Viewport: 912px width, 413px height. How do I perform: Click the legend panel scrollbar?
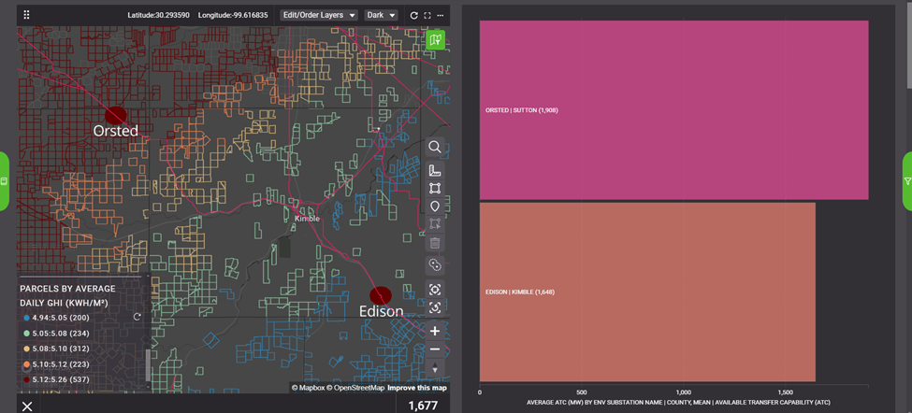tap(146, 364)
